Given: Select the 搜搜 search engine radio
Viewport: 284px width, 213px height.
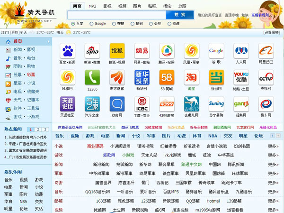Looking at the screenshot, I should pyautogui.click(x=114, y=24).
